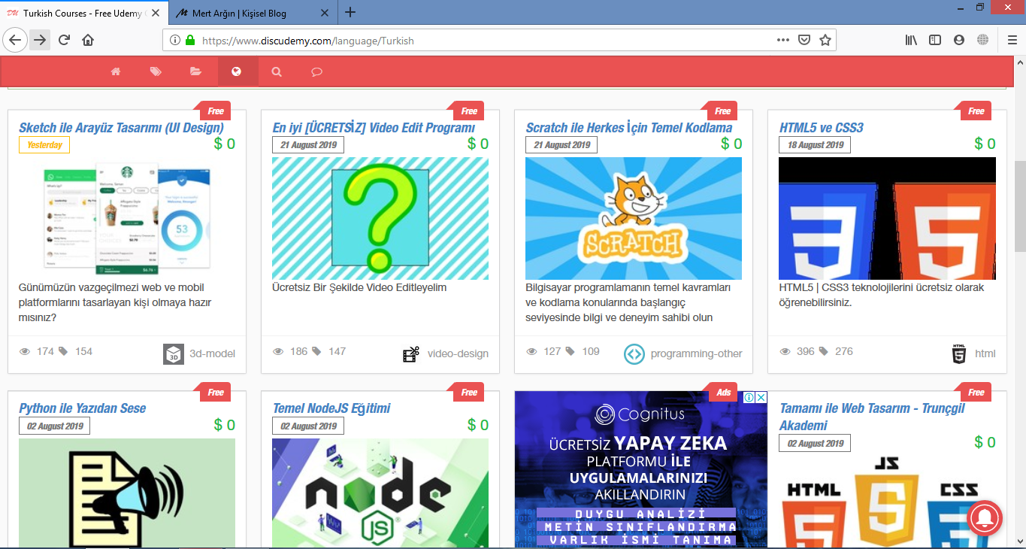Viewport: 1026px width, 549px height.
Task: Click the 3d-model category icon
Action: coord(174,353)
